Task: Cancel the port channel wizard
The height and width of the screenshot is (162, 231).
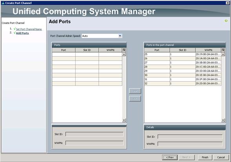Action: [x=221, y=157]
